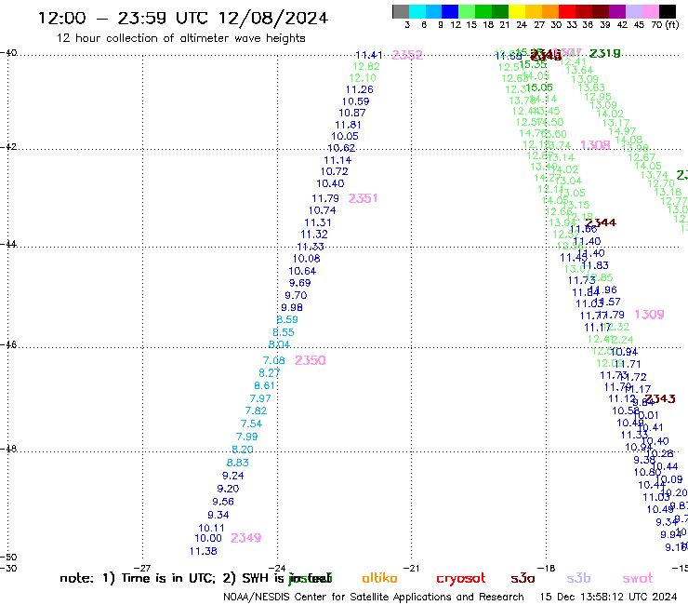The width and height of the screenshot is (688, 605).
Task: Click the 10.08 measurement
Action: pos(307,259)
